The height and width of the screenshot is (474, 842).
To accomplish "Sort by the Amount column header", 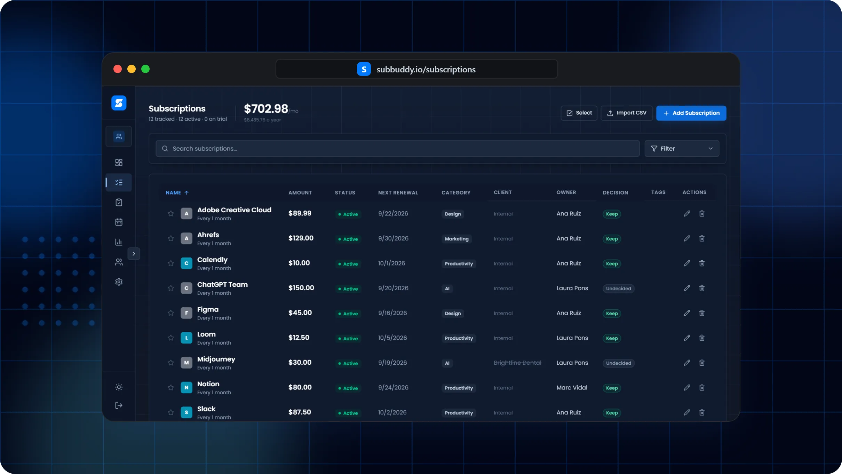I will point(300,192).
